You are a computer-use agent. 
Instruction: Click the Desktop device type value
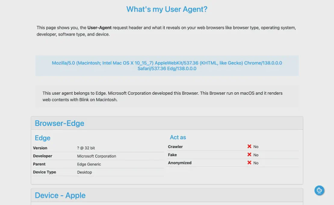pos(85,173)
